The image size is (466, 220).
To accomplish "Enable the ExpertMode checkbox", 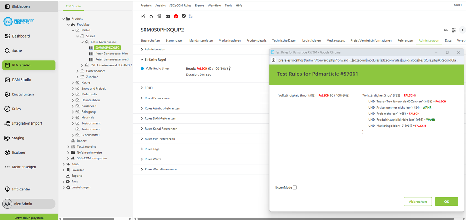I will 295,187.
